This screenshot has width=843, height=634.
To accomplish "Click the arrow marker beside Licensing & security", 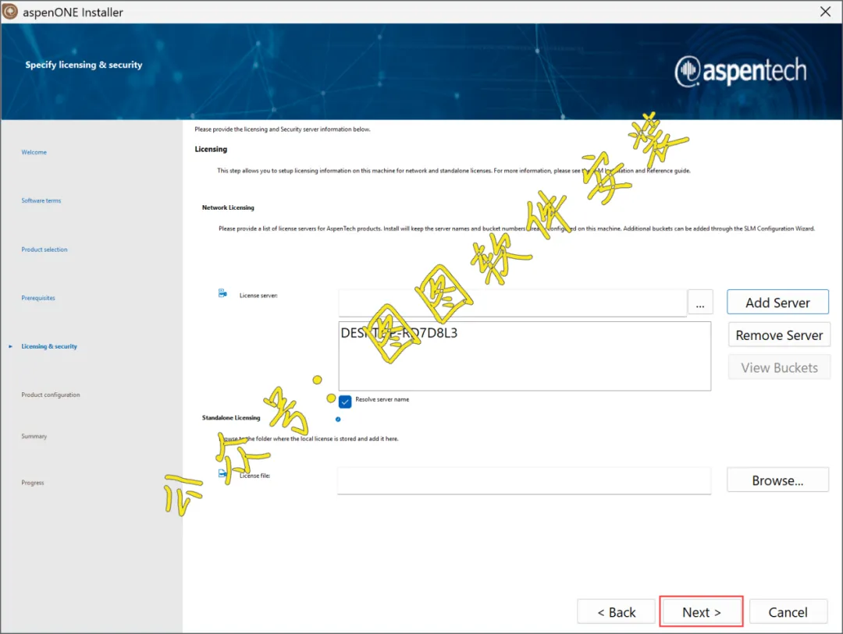I will [10, 346].
